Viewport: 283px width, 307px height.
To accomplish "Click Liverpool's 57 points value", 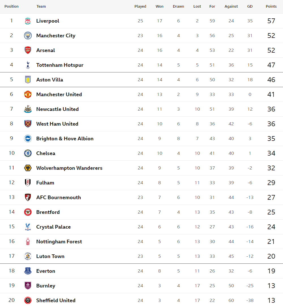I will click(271, 21).
